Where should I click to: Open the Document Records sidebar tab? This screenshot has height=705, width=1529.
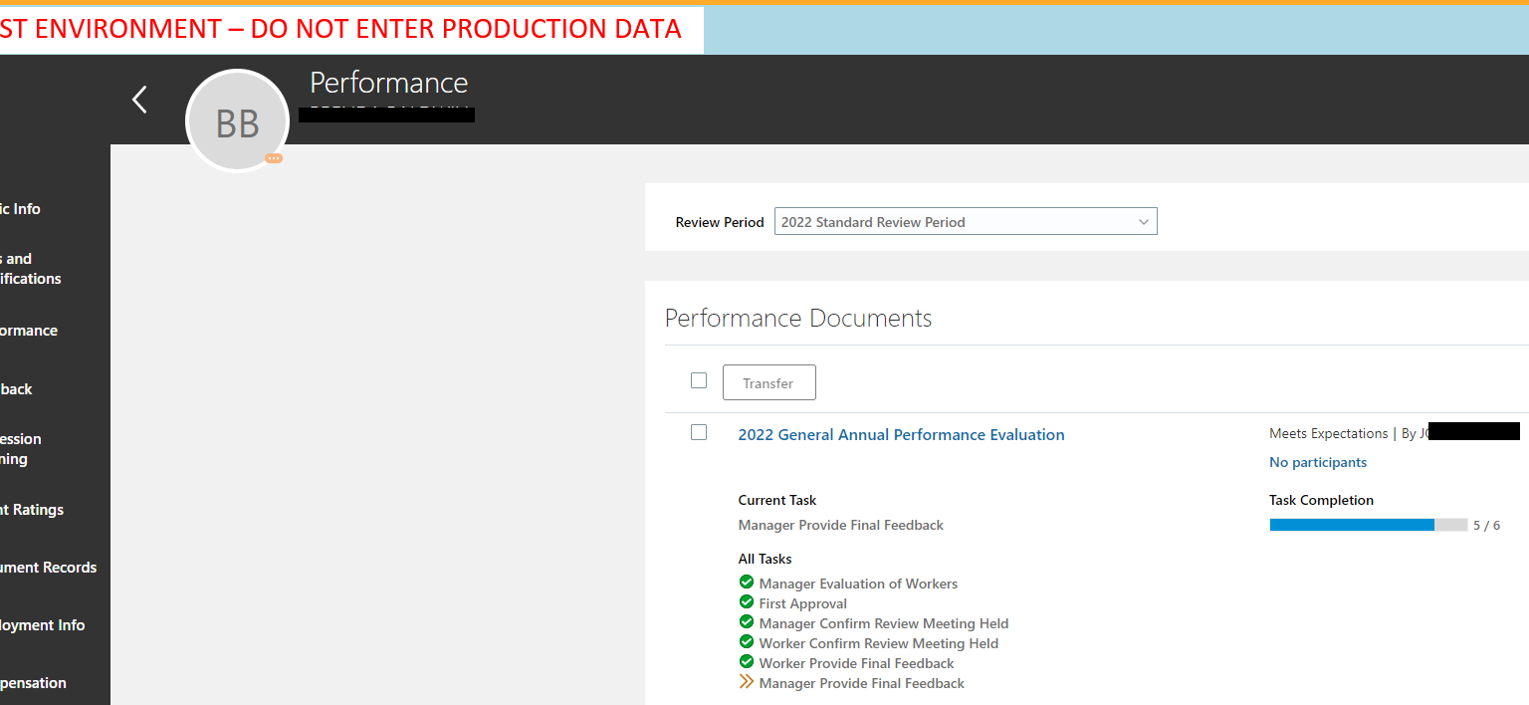[48, 568]
